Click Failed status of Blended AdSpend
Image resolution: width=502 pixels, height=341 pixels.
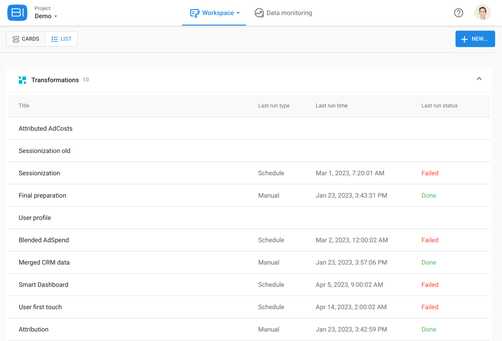click(430, 240)
